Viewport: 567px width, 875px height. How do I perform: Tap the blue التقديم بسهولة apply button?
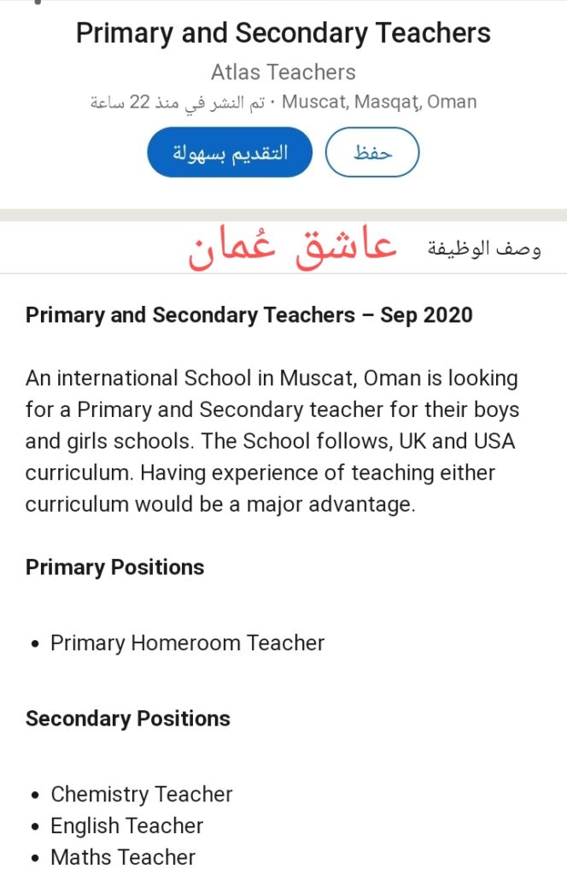[230, 152]
